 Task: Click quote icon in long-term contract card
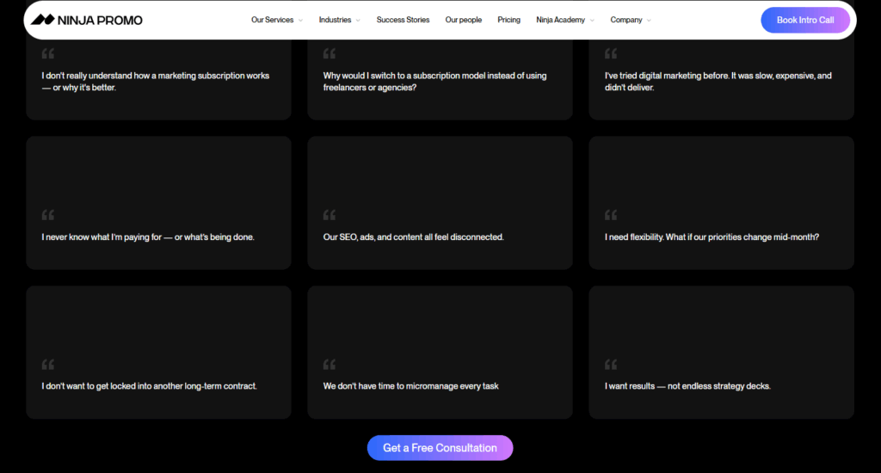48,365
